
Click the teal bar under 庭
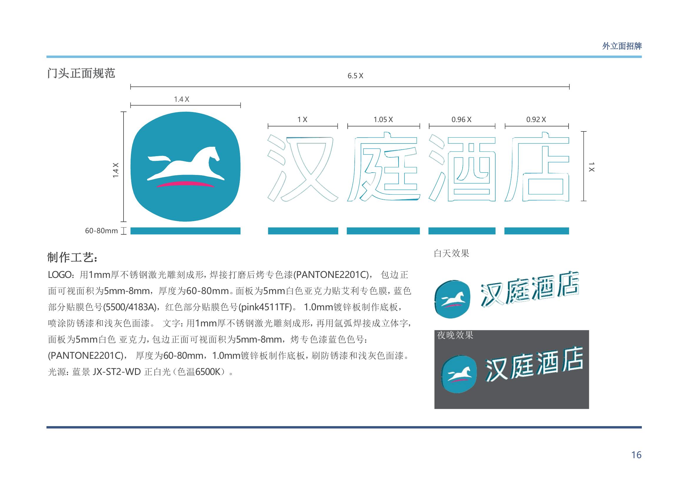(x=383, y=231)
